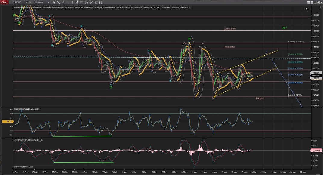Select the crosshair cursor plus icon

point(72,2)
